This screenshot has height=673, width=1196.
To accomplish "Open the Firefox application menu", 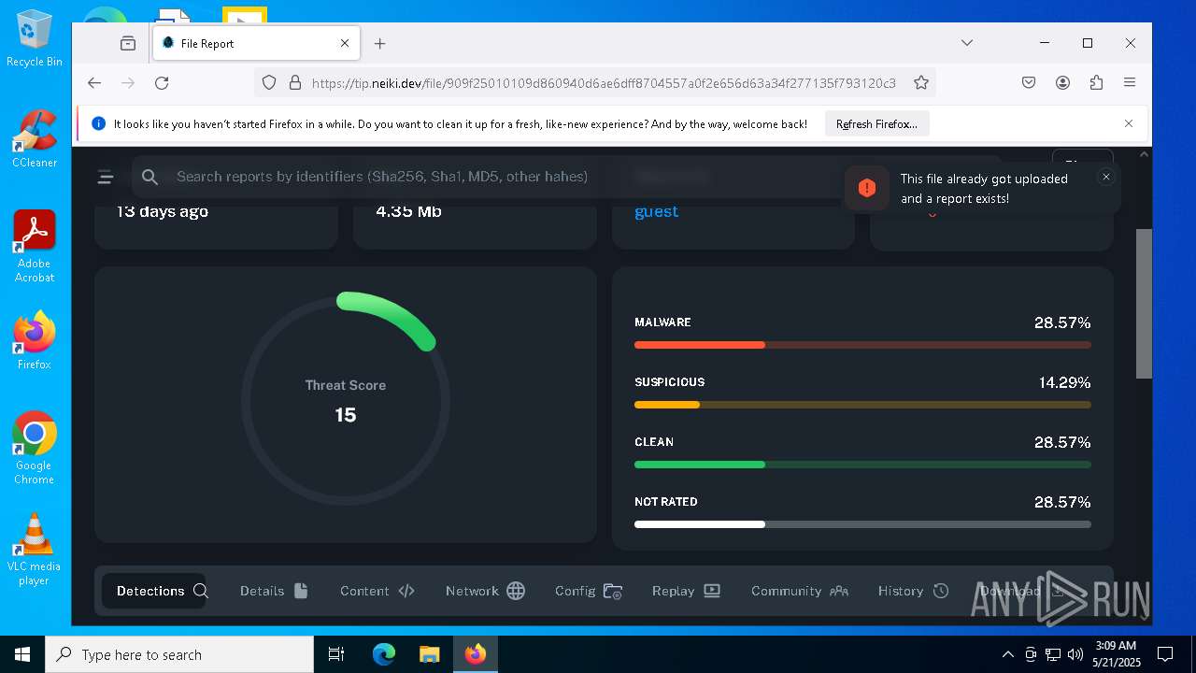I will pos(1130,83).
